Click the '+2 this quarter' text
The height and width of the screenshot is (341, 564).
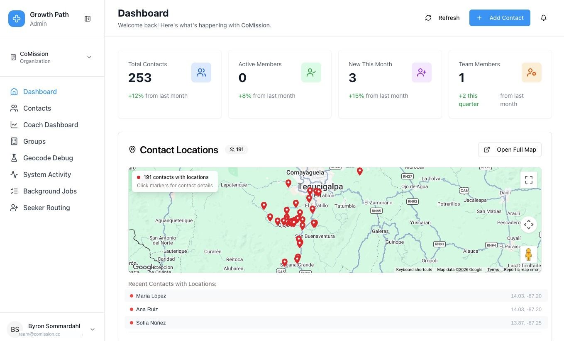469,100
